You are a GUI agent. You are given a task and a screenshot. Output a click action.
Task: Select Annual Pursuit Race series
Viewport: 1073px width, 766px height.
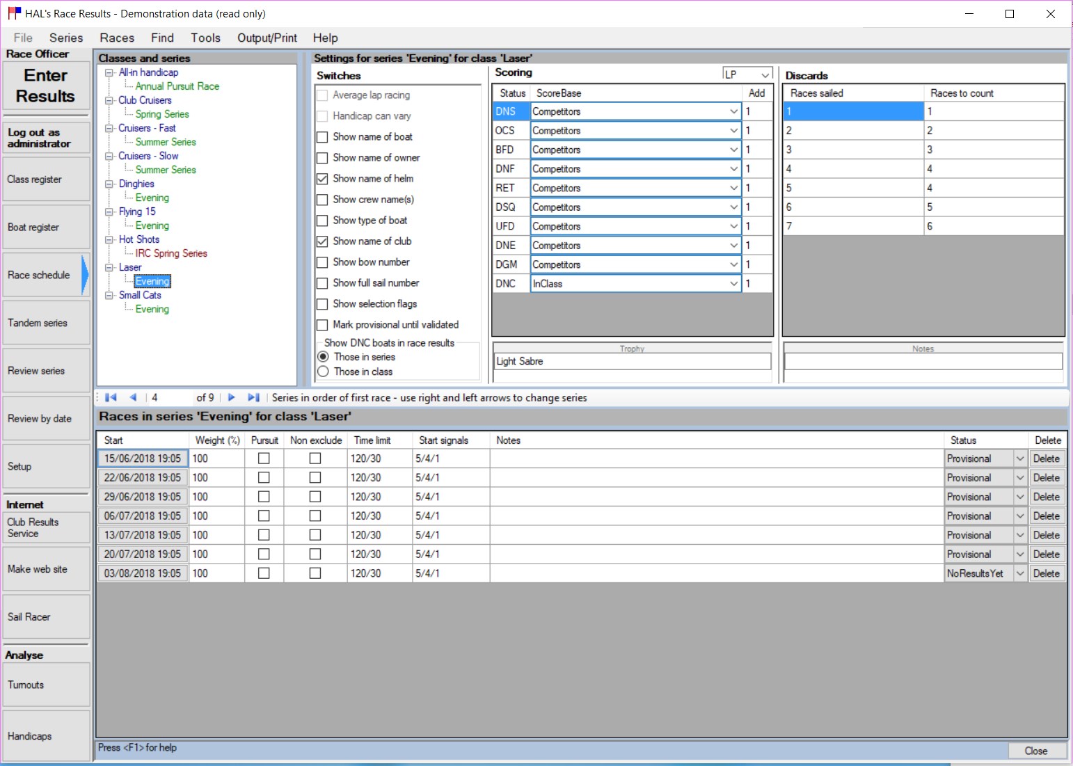pyautogui.click(x=177, y=86)
